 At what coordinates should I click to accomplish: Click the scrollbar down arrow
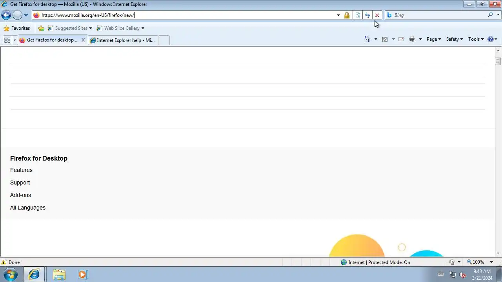(498, 253)
